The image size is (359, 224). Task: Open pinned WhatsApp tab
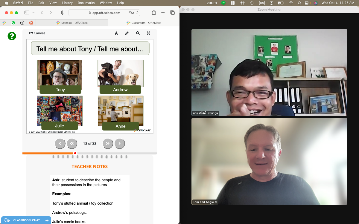(x=13, y=23)
